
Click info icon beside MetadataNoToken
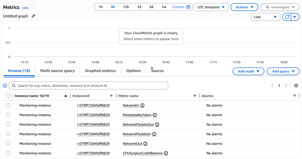click(x=155, y=115)
